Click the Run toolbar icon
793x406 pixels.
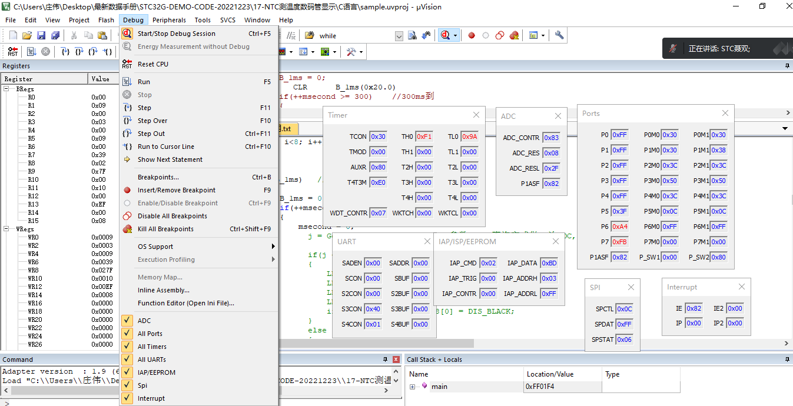[x=31, y=52]
